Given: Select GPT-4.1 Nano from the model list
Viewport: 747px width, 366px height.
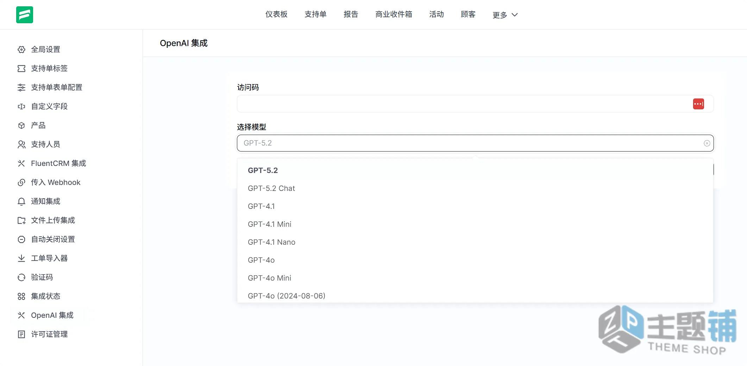Looking at the screenshot, I should click(475, 242).
